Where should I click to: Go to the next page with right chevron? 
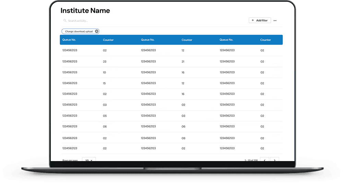pos(275,160)
